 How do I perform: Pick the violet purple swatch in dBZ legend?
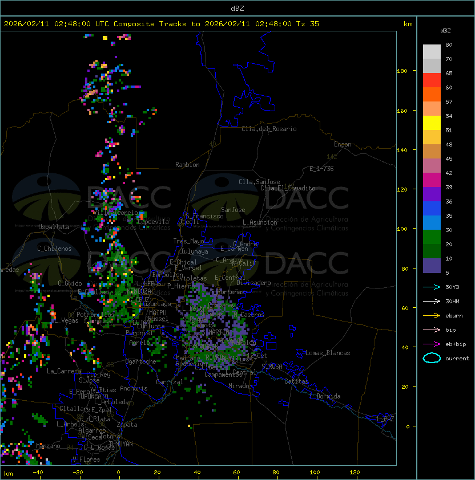[x=432, y=194]
